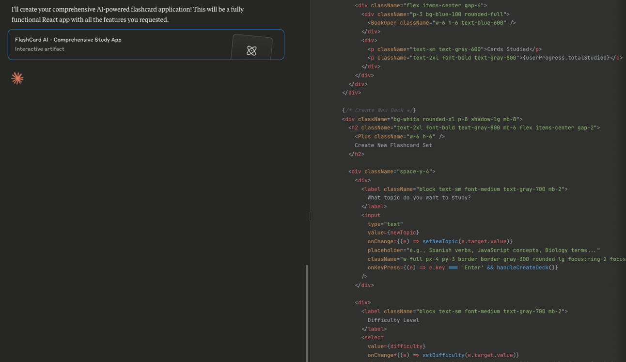The width and height of the screenshot is (626, 362).
Task: Click the "Difficulty Level" code line
Action: [x=393, y=320]
